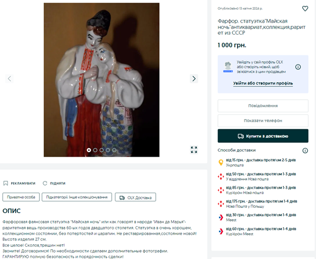
Task: Add listing to favorites with heart icon
Action: click(305, 8)
